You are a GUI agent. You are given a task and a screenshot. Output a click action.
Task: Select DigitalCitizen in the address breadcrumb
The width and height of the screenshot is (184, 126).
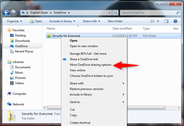point(39,12)
